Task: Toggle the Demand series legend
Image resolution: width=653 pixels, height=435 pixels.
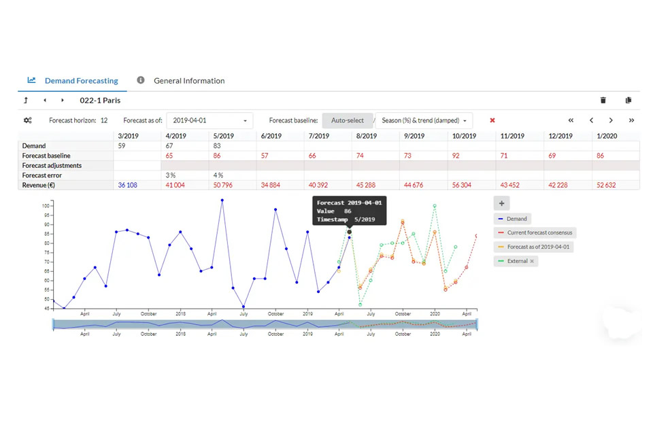Action: 513,219
